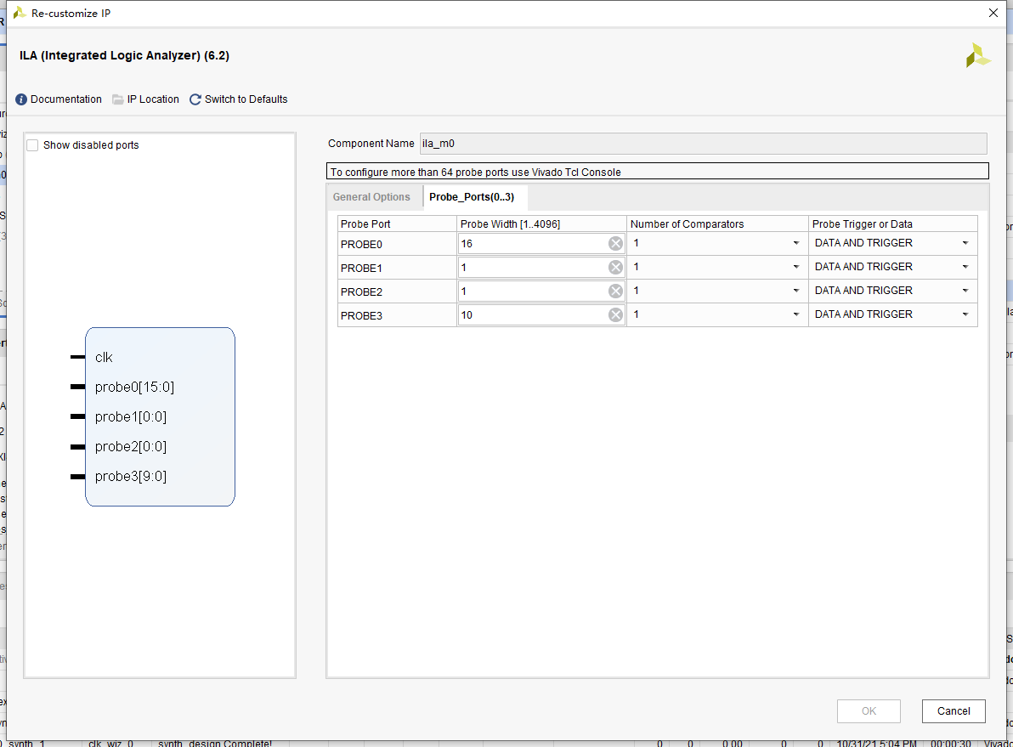The width and height of the screenshot is (1013, 747).
Task: Click the Probe Width [1..4096] column header
Action: pyautogui.click(x=541, y=224)
